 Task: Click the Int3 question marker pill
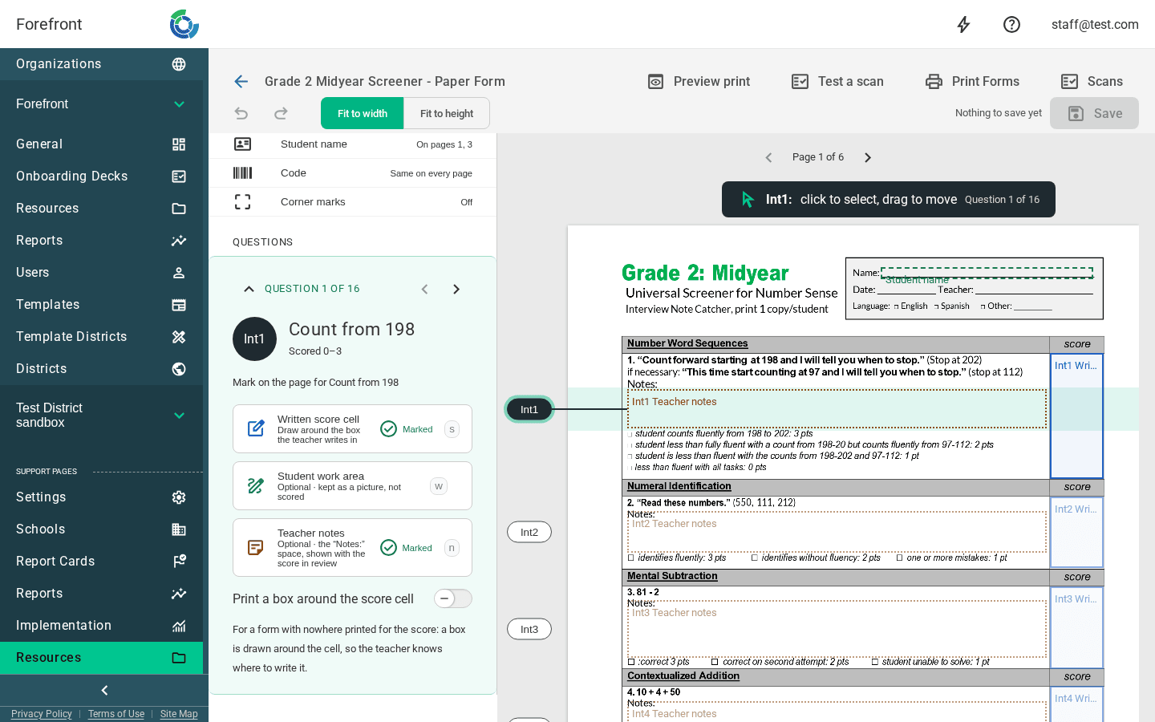pyautogui.click(x=529, y=629)
